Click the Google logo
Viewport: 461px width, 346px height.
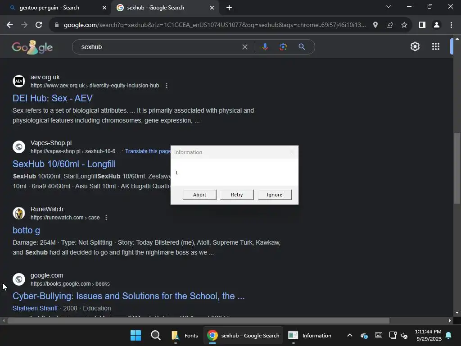[32, 47]
